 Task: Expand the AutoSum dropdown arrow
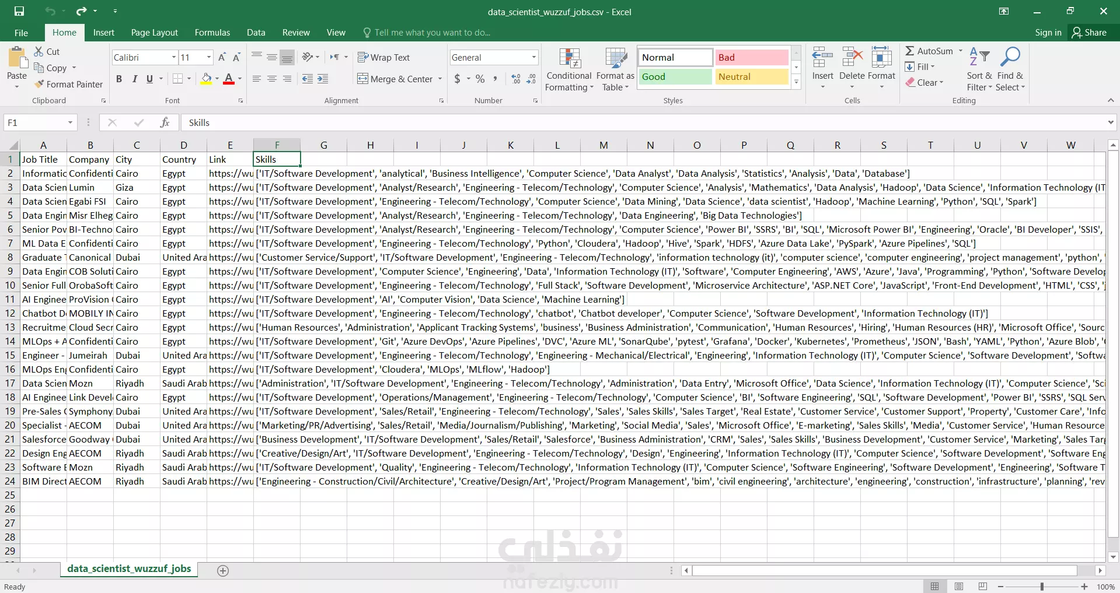click(x=961, y=51)
